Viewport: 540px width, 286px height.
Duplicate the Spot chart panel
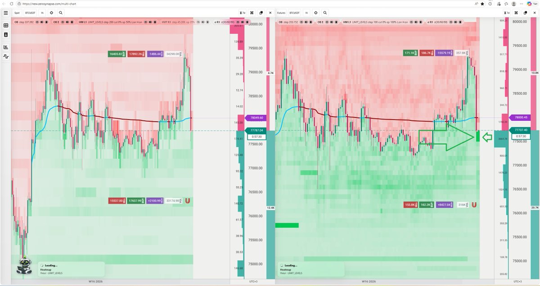click(261, 13)
